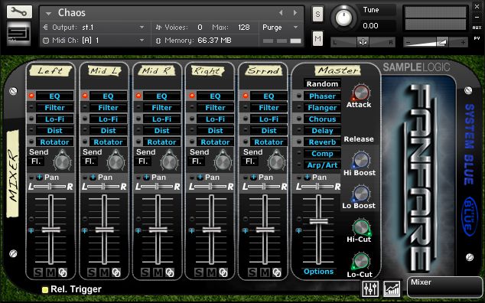The image size is (485, 303).
Task: Click the Srrnd channel Send knob
Action: [276, 161]
